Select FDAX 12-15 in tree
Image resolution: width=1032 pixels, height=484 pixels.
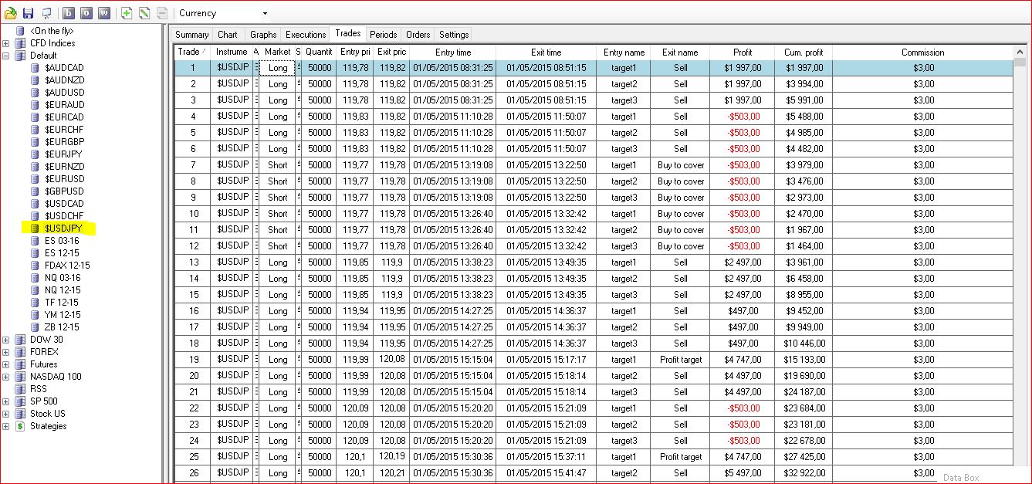(67, 266)
